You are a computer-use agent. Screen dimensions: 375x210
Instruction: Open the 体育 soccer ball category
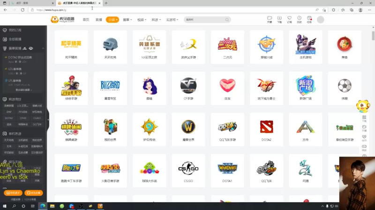point(345,88)
